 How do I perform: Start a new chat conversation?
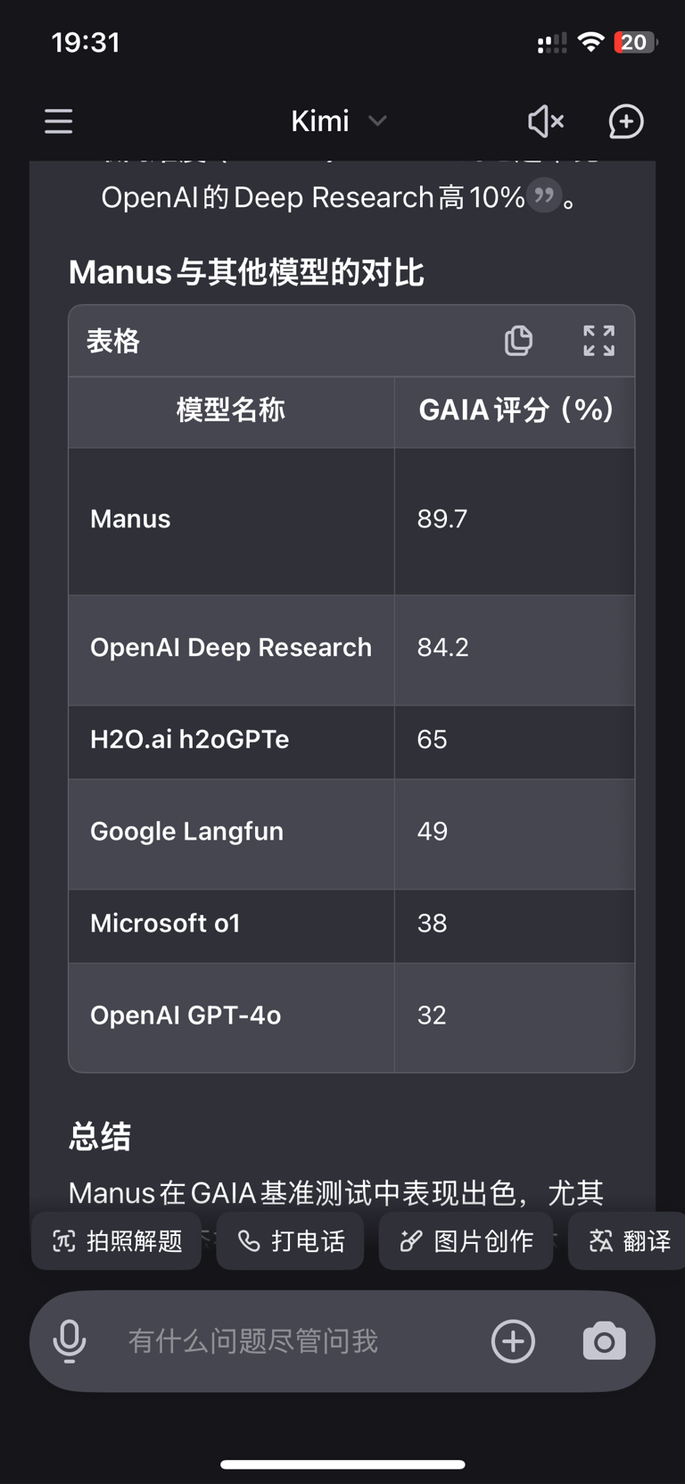[x=626, y=121]
